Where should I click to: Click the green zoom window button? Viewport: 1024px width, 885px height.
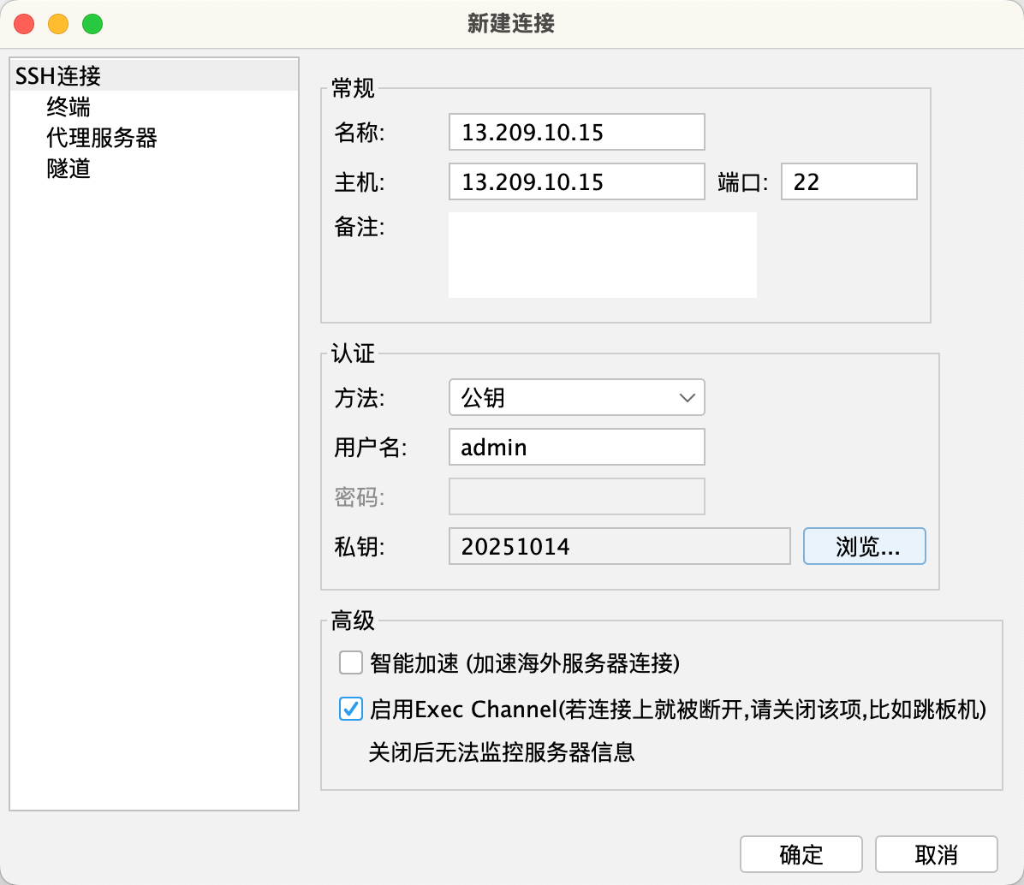click(92, 24)
